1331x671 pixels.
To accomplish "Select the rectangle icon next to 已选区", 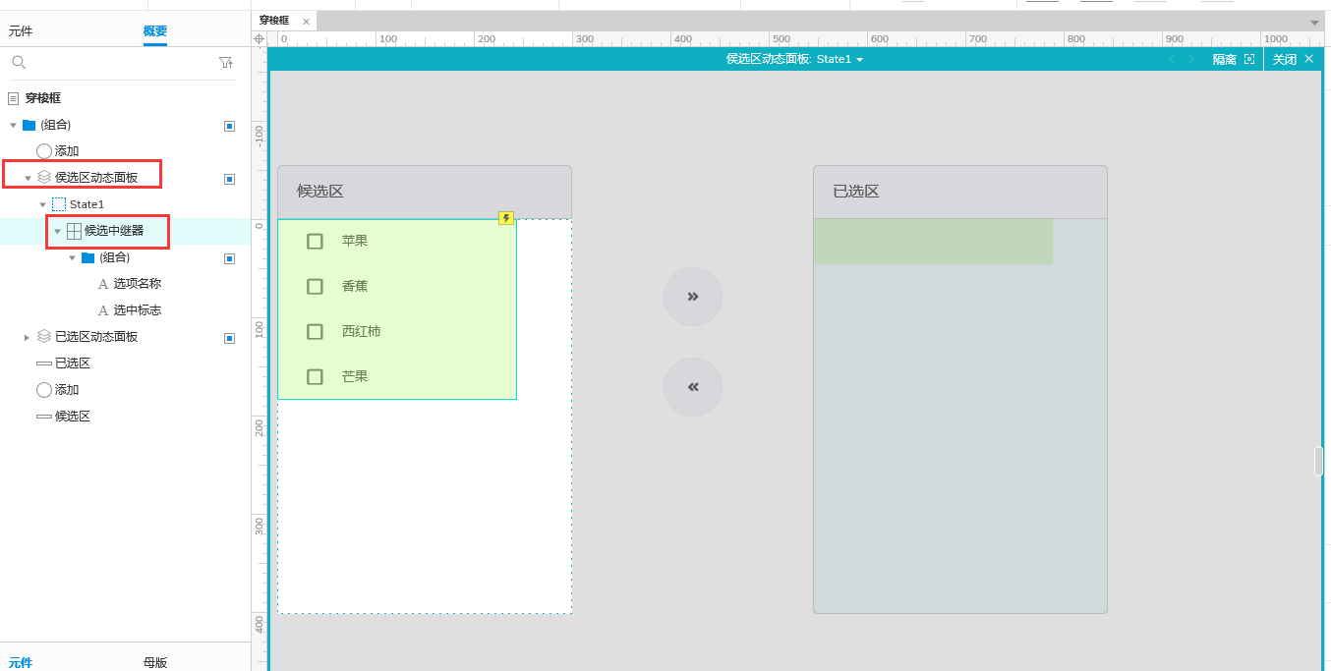I will (43, 363).
